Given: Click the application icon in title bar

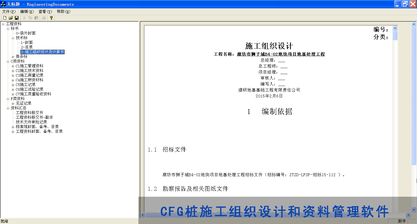Looking at the screenshot, I should [3, 4].
